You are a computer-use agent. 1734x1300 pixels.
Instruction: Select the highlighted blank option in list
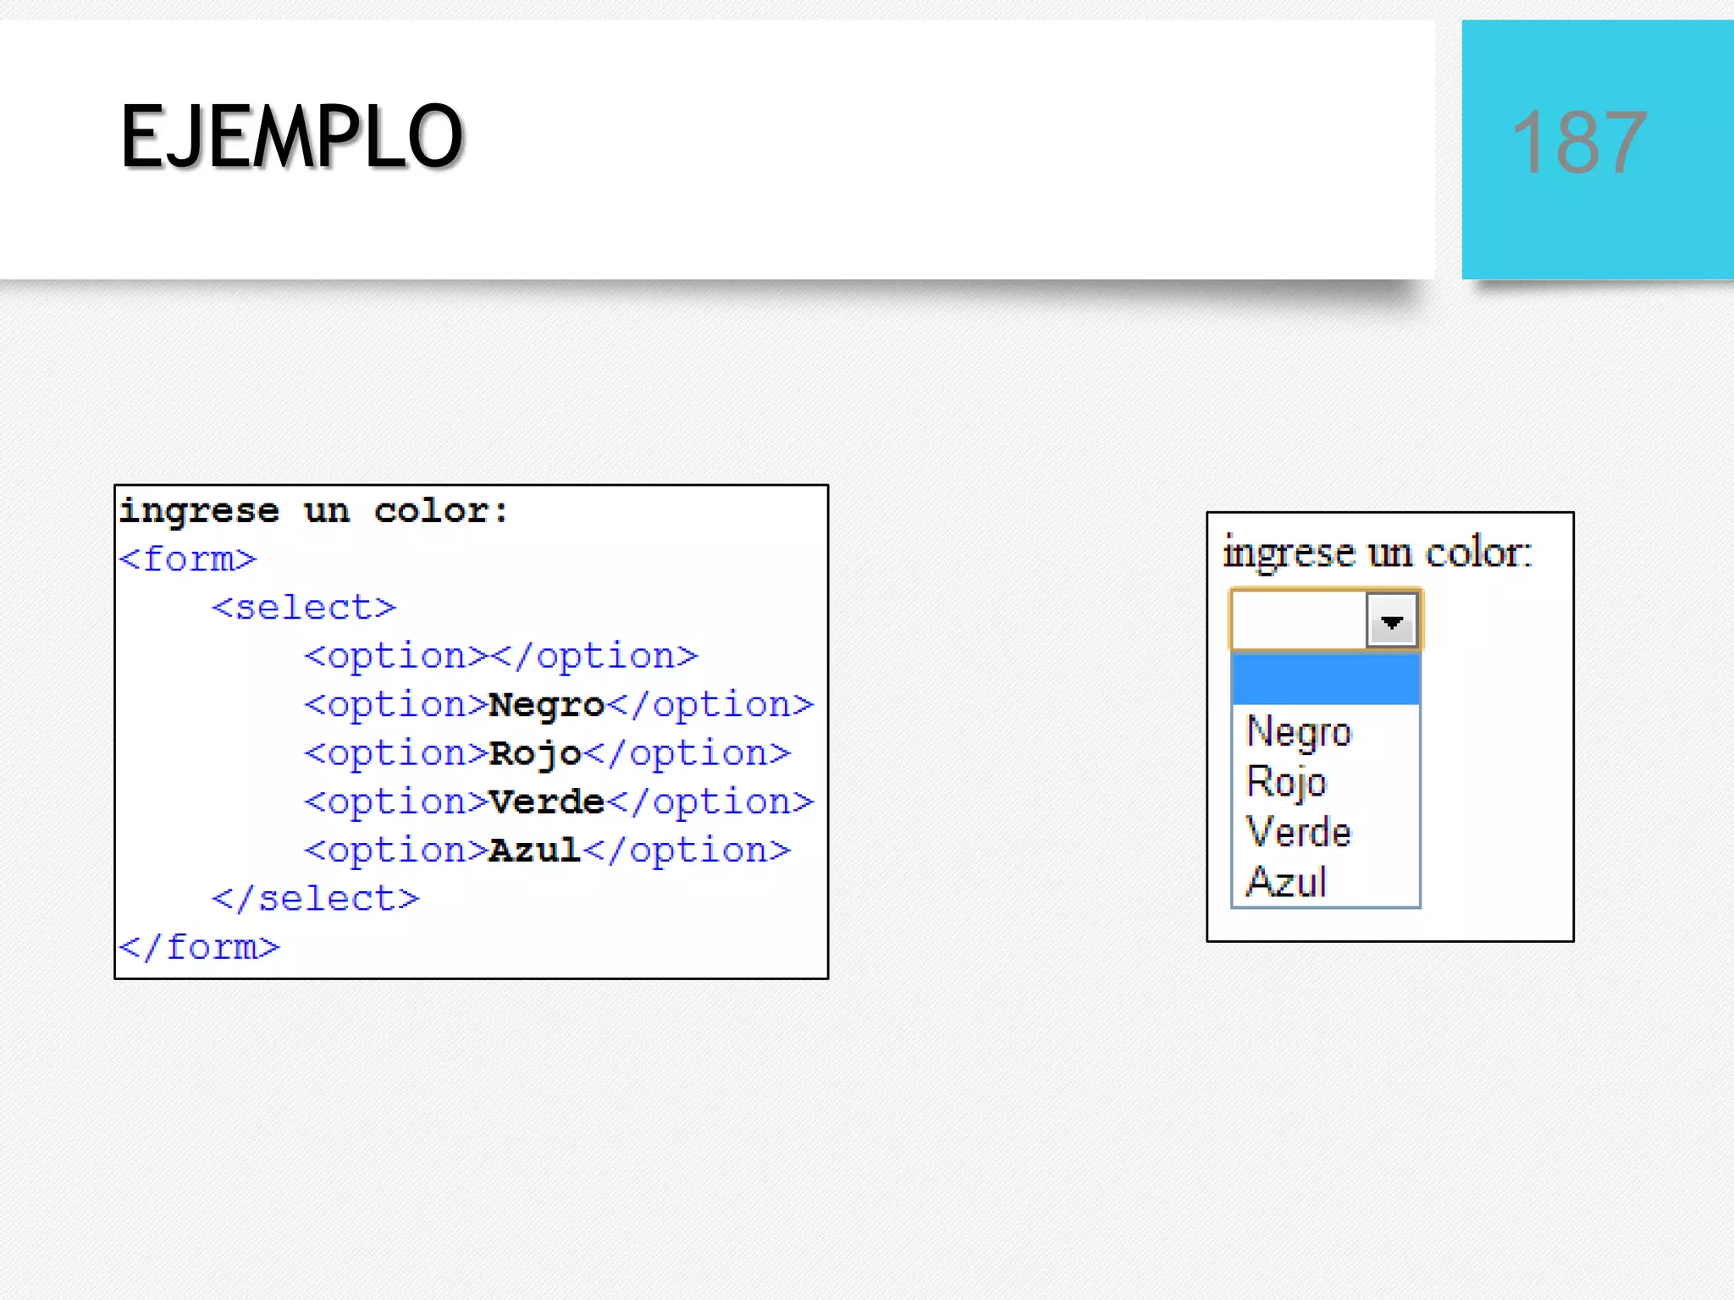pos(1325,680)
